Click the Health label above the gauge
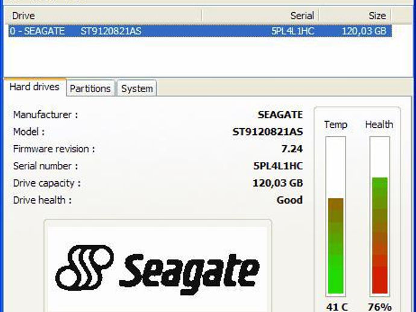 [x=379, y=124]
